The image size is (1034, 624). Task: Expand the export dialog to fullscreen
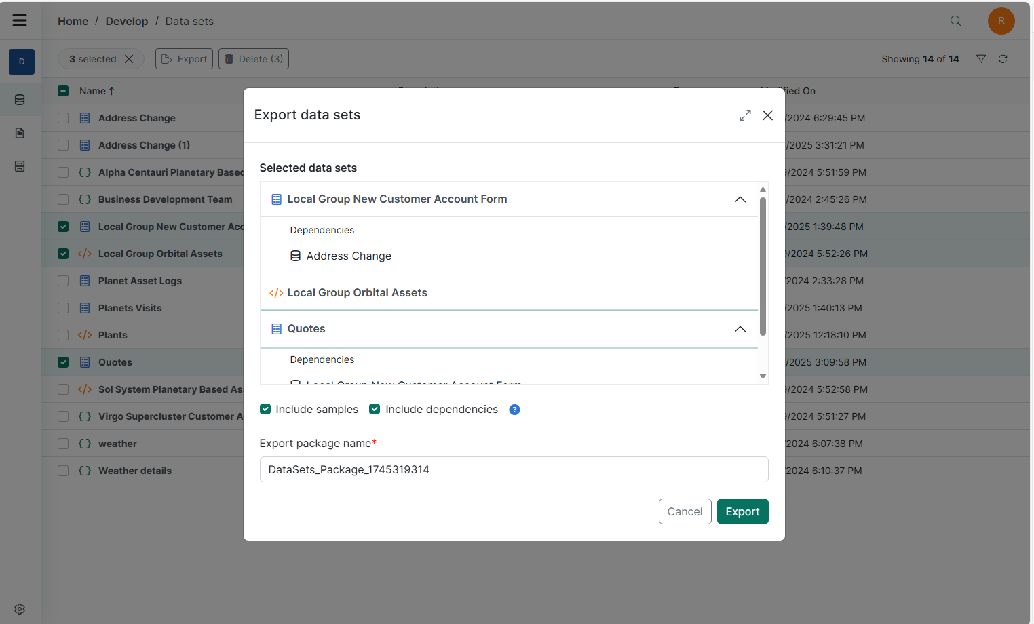click(745, 115)
